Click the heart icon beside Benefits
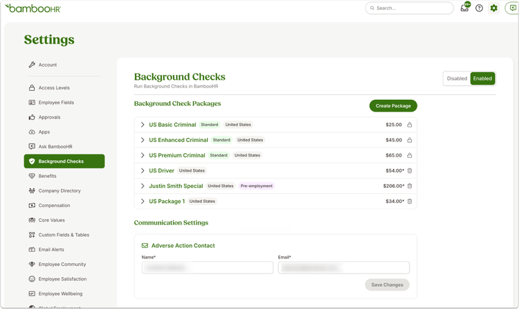 [x=32, y=176]
